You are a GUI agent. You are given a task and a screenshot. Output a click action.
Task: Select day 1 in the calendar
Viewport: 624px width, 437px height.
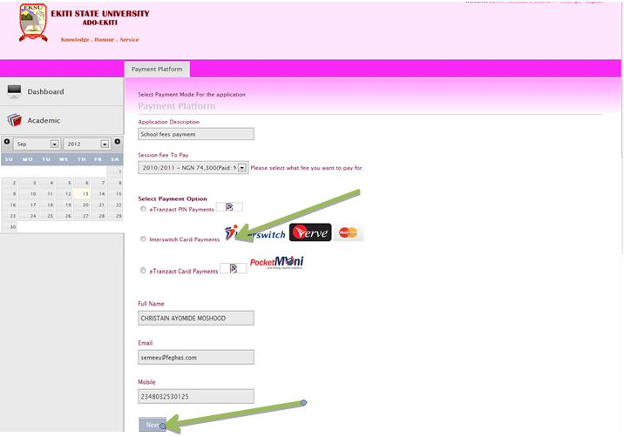[115, 171]
